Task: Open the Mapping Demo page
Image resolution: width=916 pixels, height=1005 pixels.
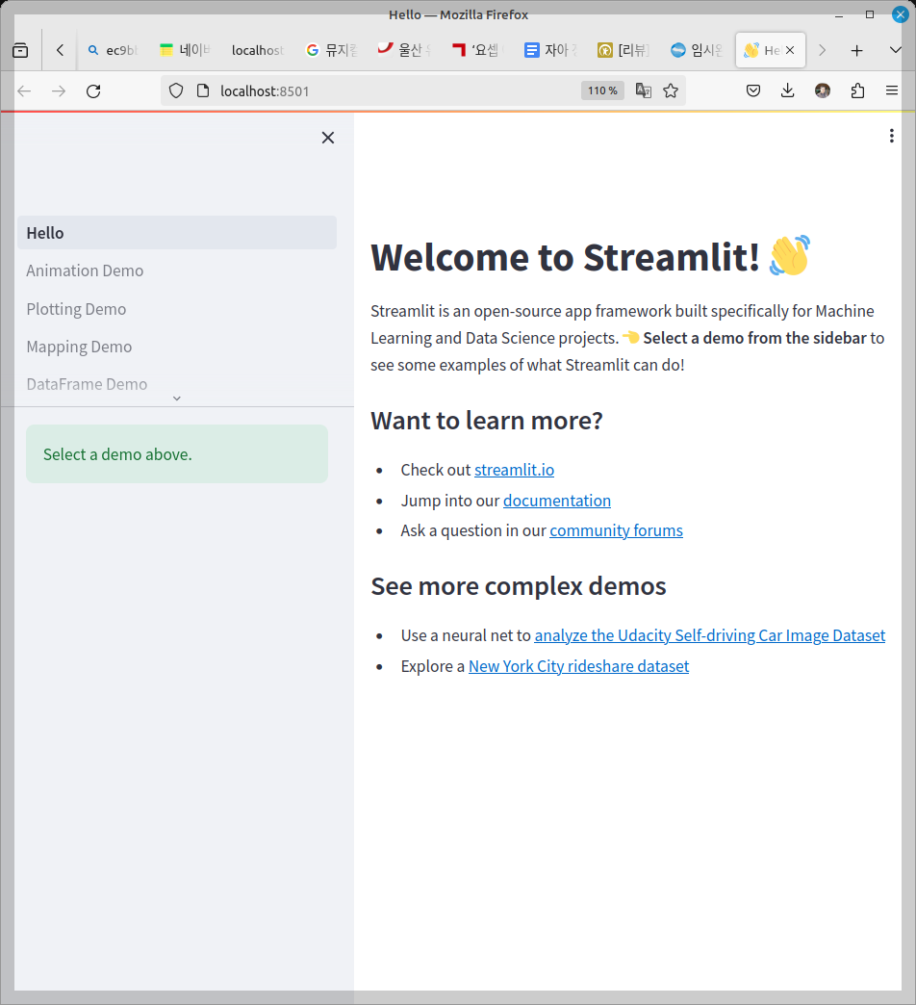Action: 79,347
